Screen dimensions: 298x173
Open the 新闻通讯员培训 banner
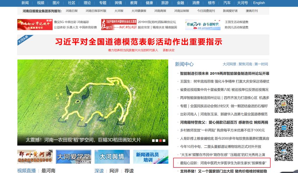(150, 157)
